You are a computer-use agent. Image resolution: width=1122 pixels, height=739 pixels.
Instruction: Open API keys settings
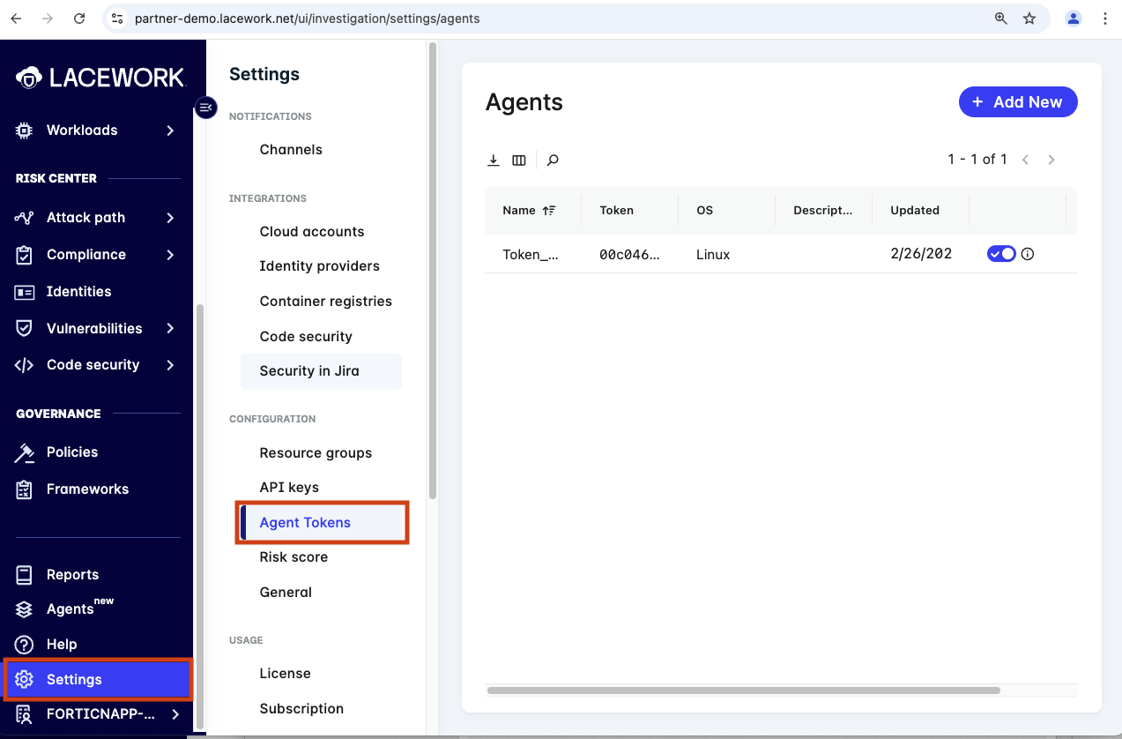pos(289,488)
